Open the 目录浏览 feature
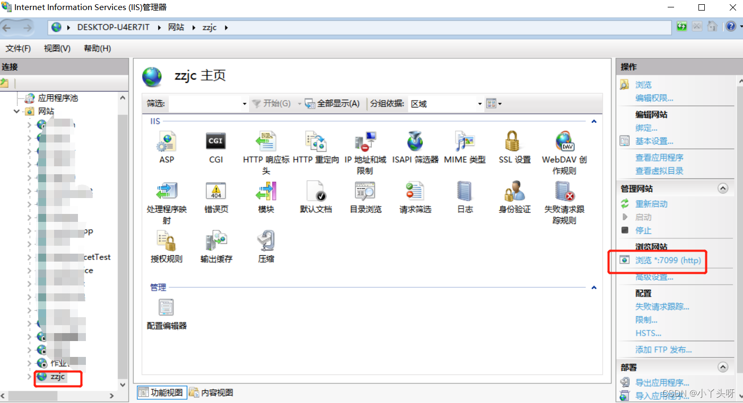The image size is (743, 403). pos(365,198)
